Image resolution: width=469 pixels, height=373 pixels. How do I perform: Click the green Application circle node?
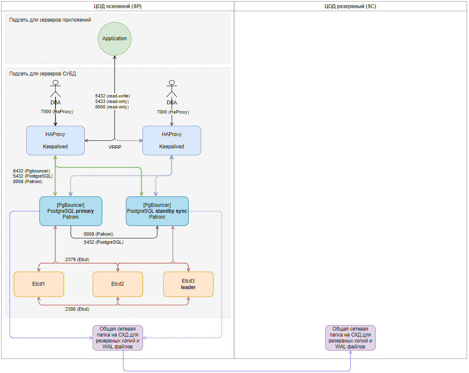[x=114, y=39]
